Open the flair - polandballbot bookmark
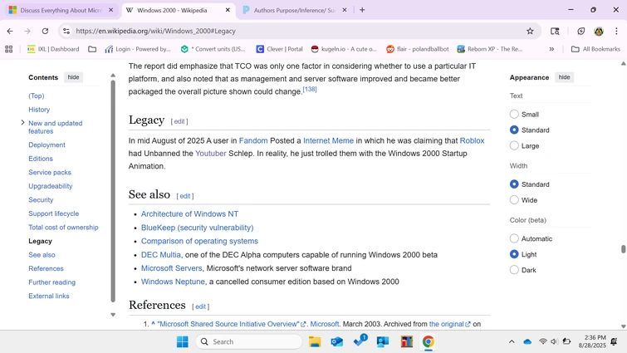627x353 pixels. (x=418, y=49)
